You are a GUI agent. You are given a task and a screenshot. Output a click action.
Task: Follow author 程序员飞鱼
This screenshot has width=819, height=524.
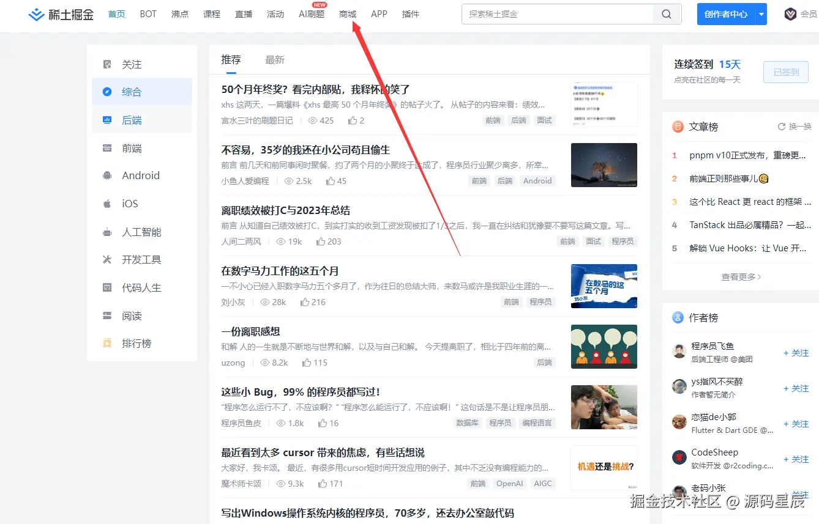pos(796,353)
